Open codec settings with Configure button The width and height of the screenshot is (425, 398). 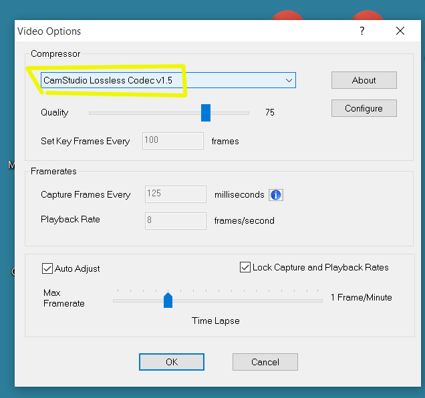(x=364, y=108)
